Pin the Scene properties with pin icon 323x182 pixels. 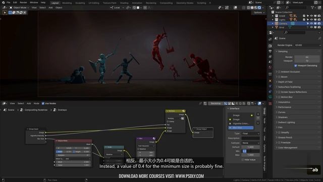tap(319, 38)
